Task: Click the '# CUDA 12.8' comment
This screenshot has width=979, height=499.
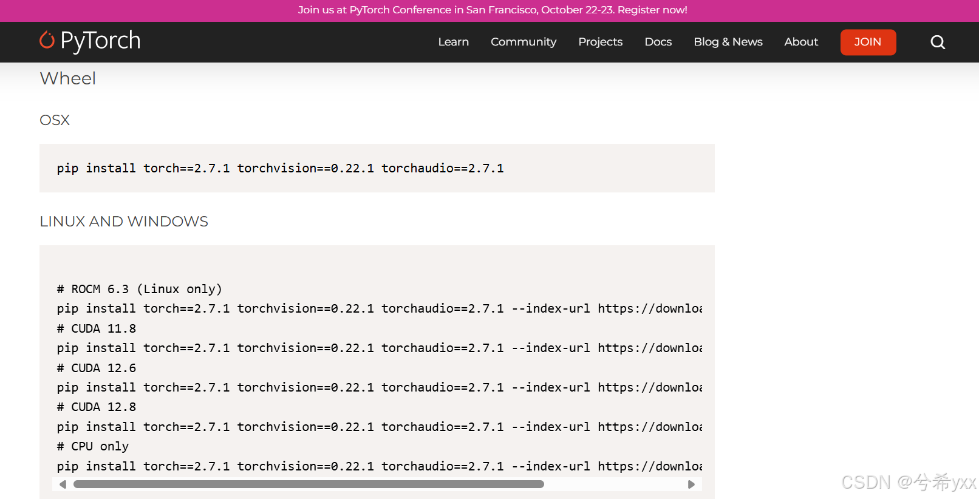Action: 96,407
